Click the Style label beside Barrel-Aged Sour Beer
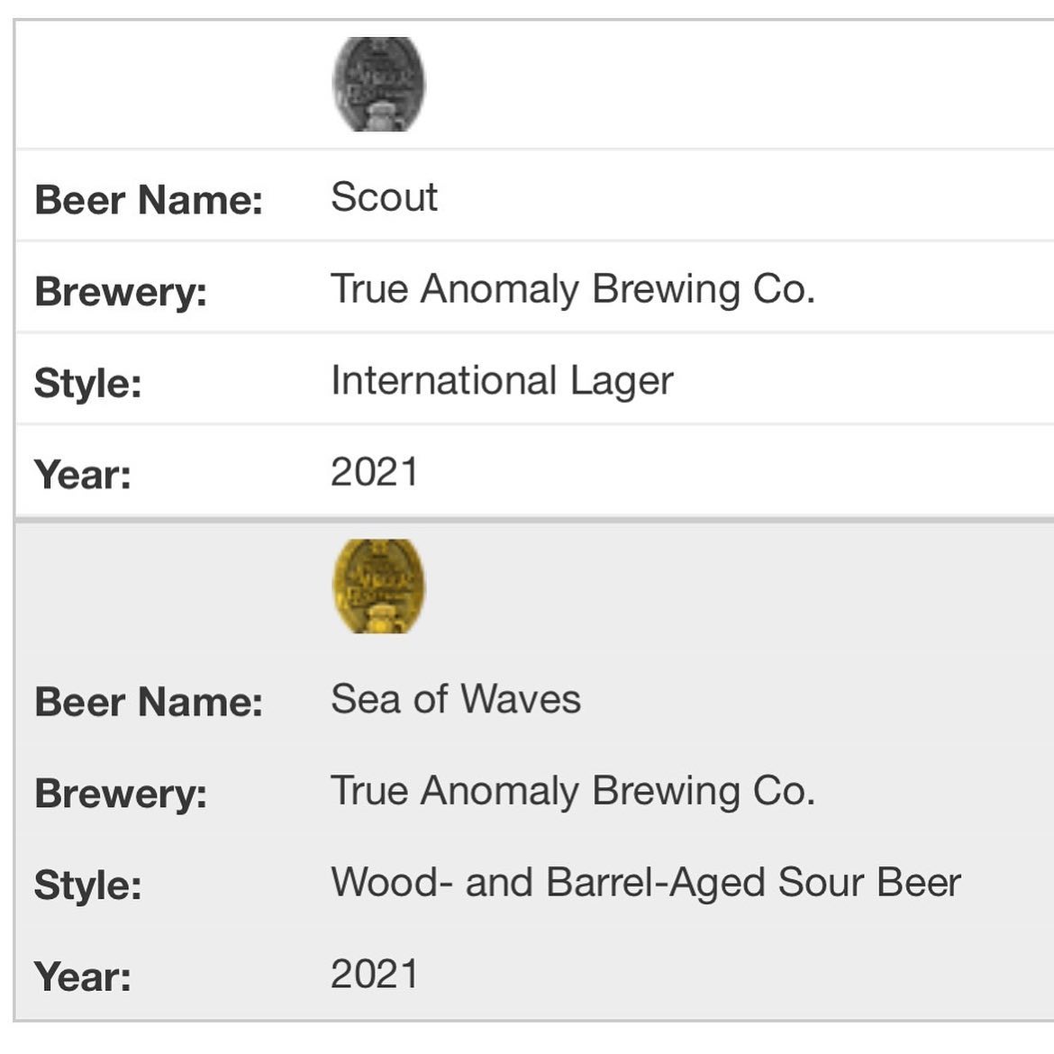The width and height of the screenshot is (1054, 1054). coord(87,885)
